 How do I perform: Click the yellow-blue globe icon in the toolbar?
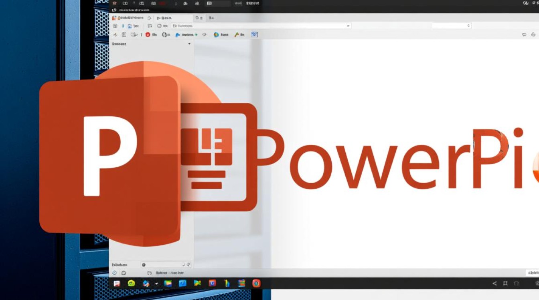(x=217, y=35)
